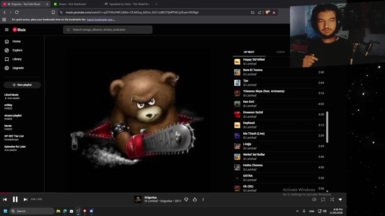The height and width of the screenshot is (216, 385).
Task: Click the song progress bar
Action: point(173,193)
